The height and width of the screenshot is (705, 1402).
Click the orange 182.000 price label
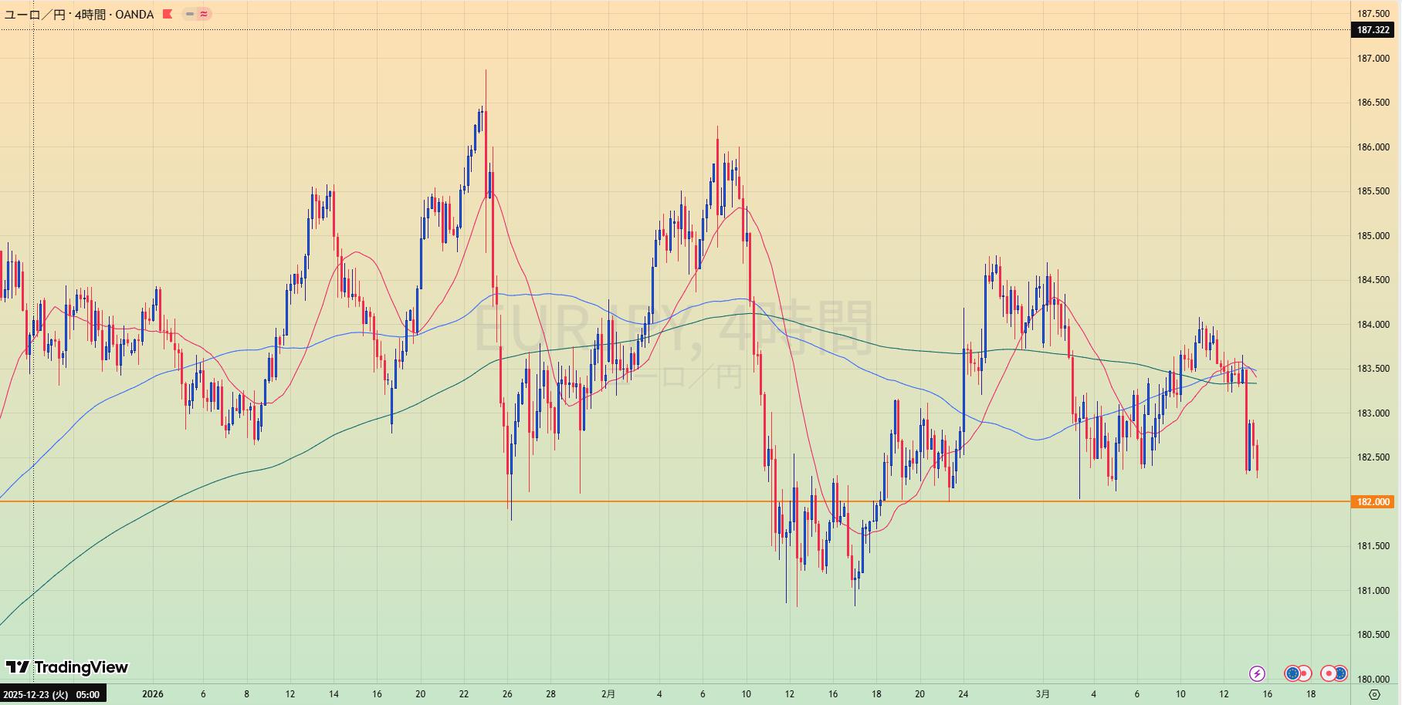pos(1373,502)
